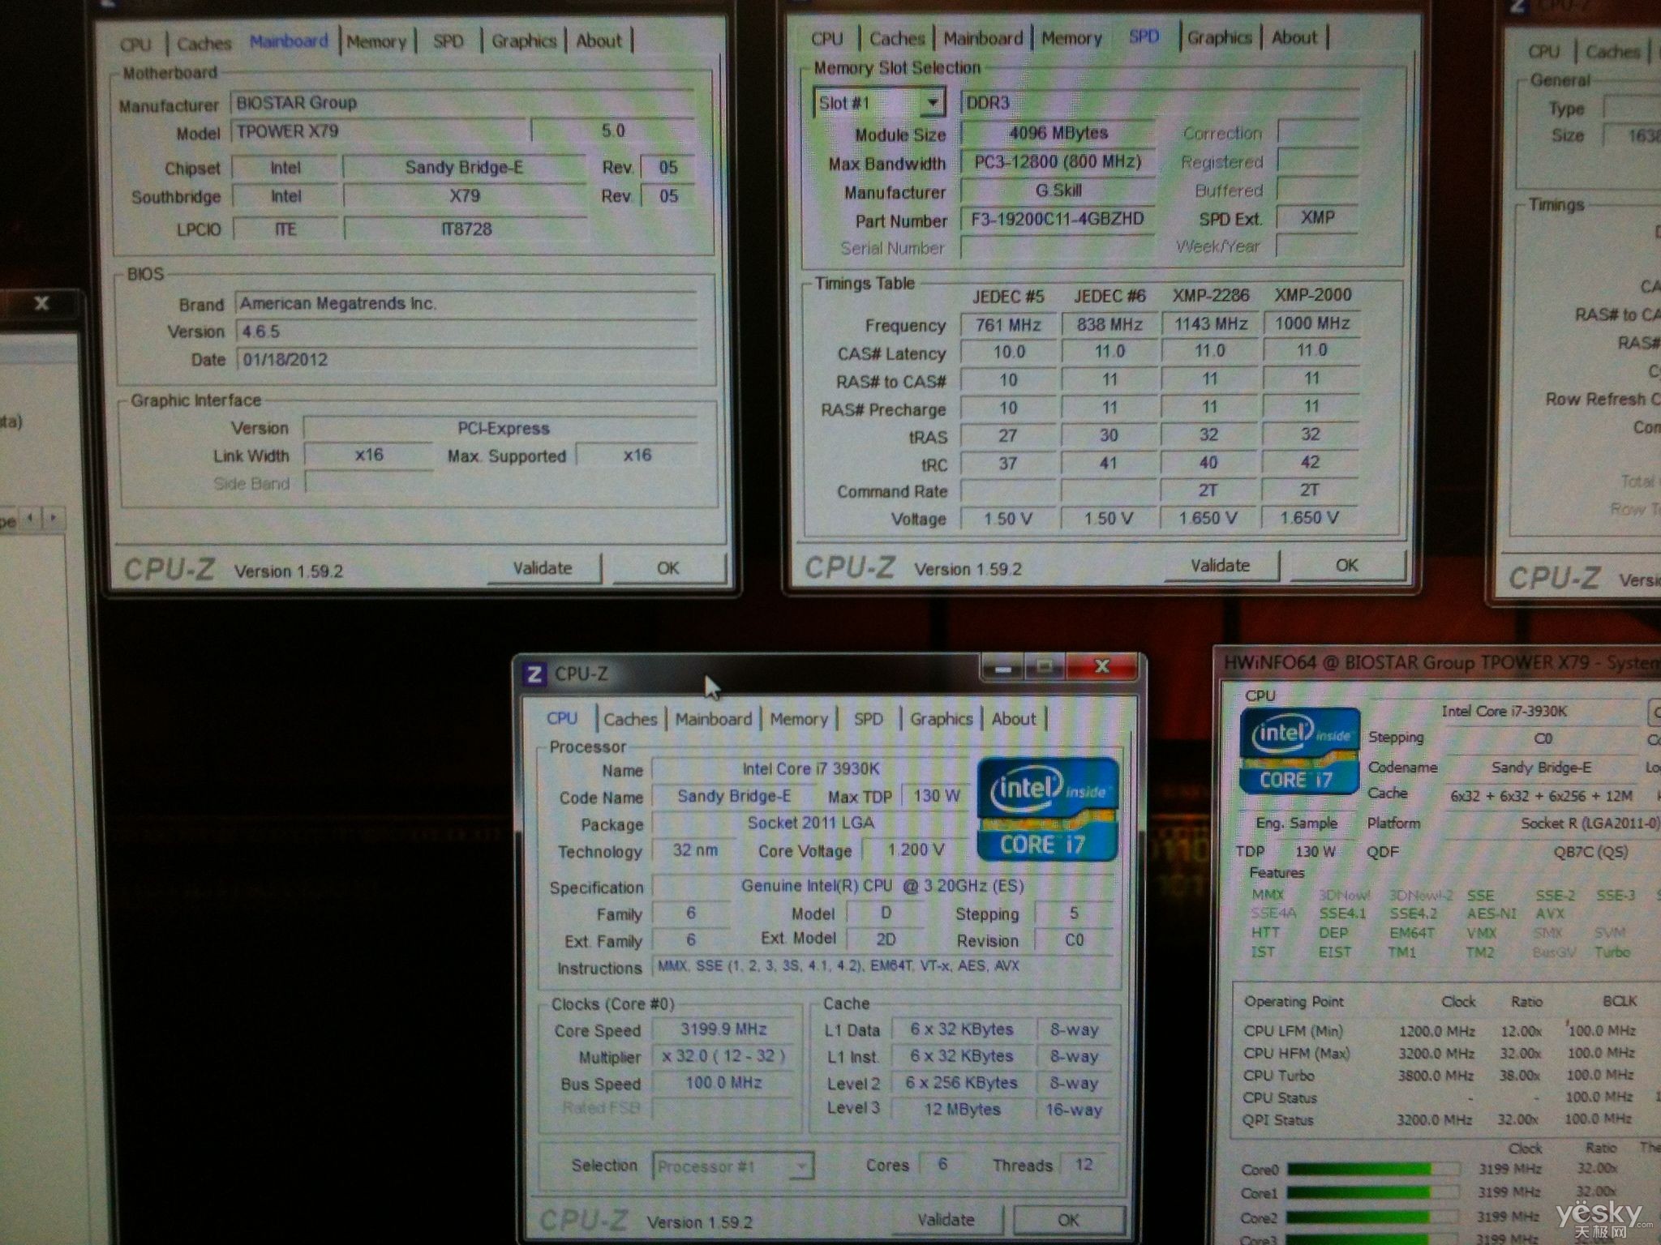Viewport: 1661px width, 1245px height.
Task: Click 'Genuine Intel(R) CPU @ 3.20GHz (ES)' specification
Action: [882, 886]
